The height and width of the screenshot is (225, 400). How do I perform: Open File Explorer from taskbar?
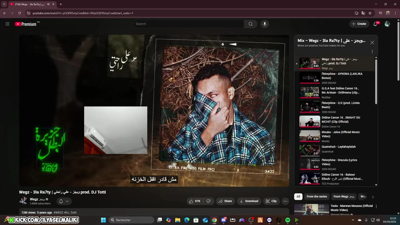[x=177, y=220]
